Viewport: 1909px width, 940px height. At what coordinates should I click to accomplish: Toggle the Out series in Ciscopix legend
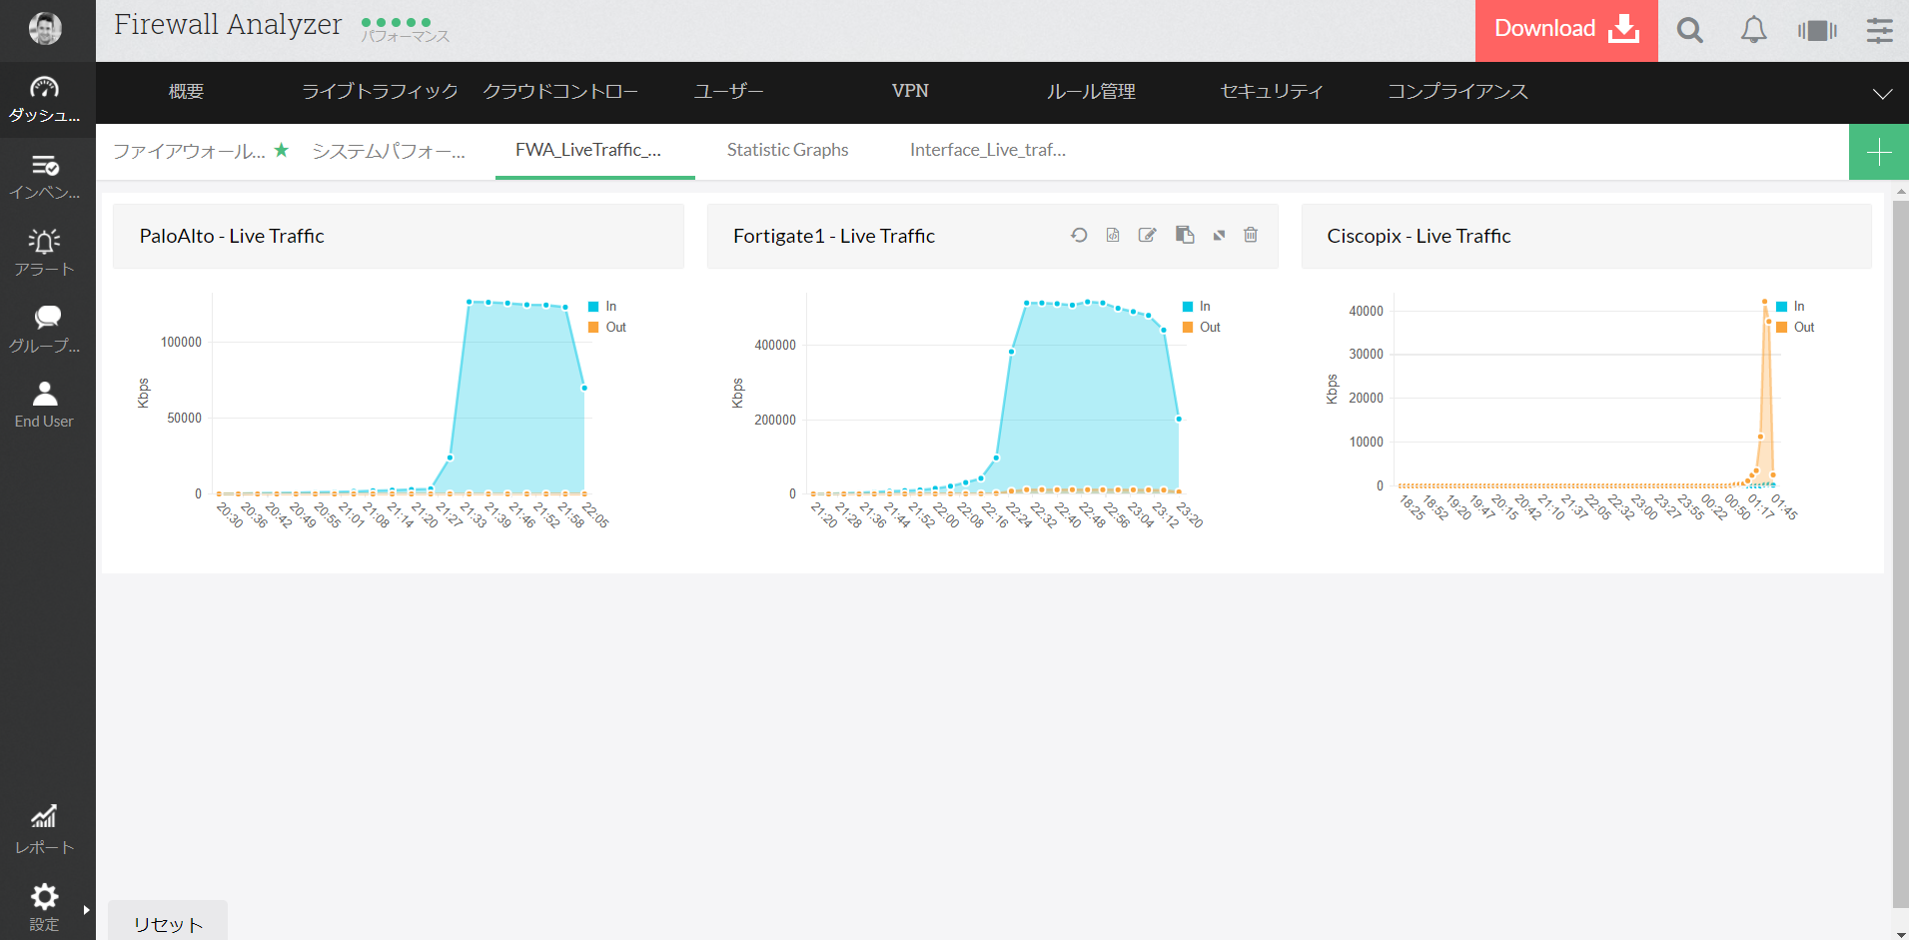pyautogui.click(x=1795, y=328)
